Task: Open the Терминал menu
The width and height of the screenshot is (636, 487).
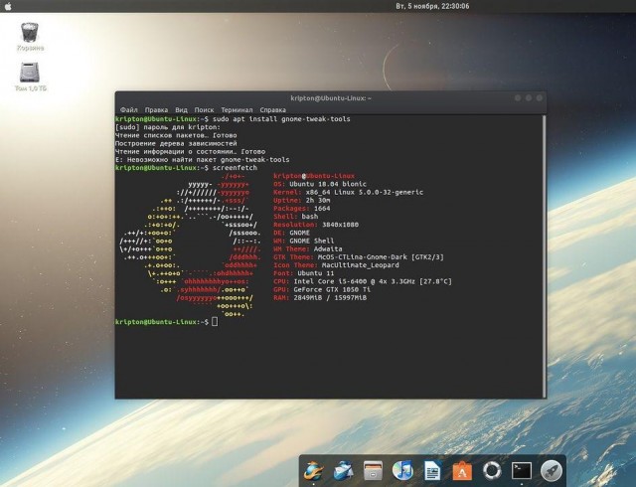Action: pyautogui.click(x=237, y=110)
